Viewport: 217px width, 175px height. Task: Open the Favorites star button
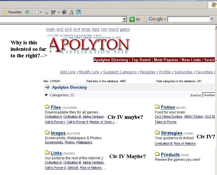pos(12,12)
